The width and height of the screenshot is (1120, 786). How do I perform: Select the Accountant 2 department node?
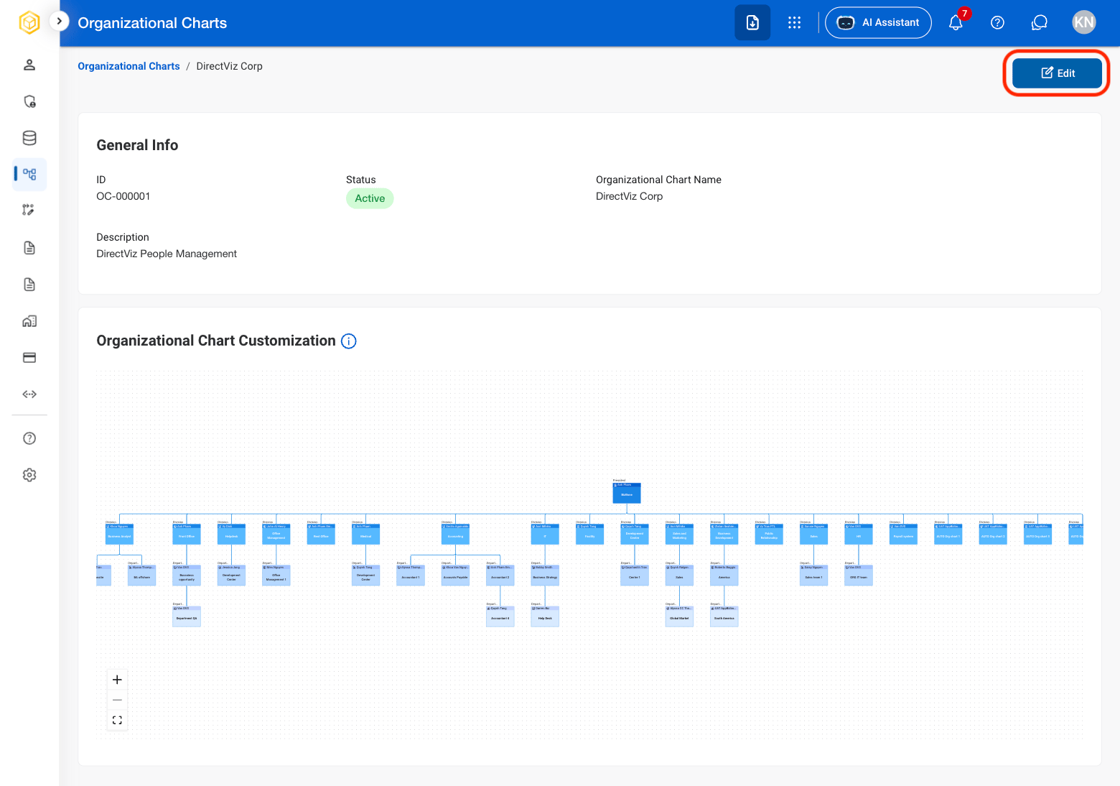[x=500, y=575]
